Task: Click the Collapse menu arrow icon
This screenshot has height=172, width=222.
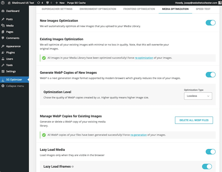Action: click(3, 86)
